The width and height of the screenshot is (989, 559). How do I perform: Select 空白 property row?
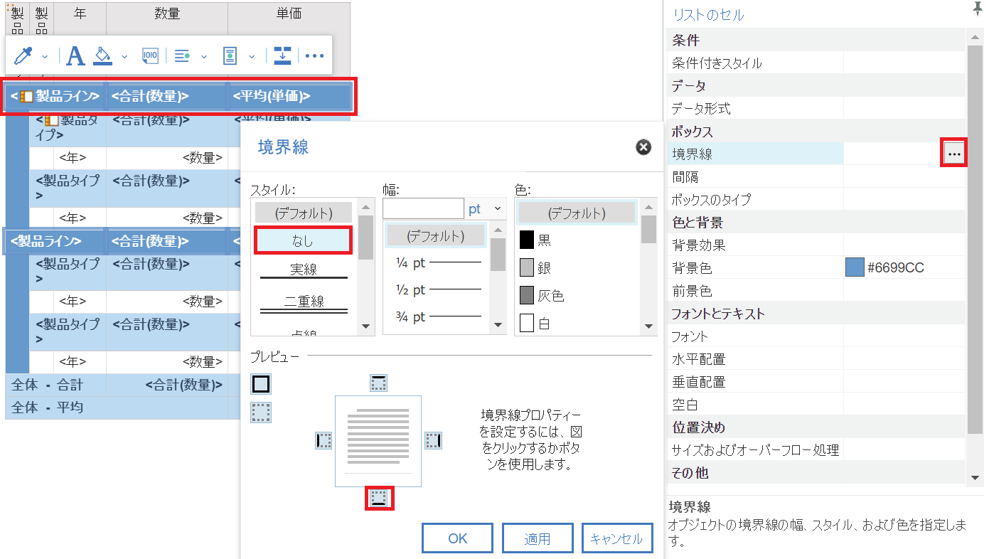click(816, 405)
